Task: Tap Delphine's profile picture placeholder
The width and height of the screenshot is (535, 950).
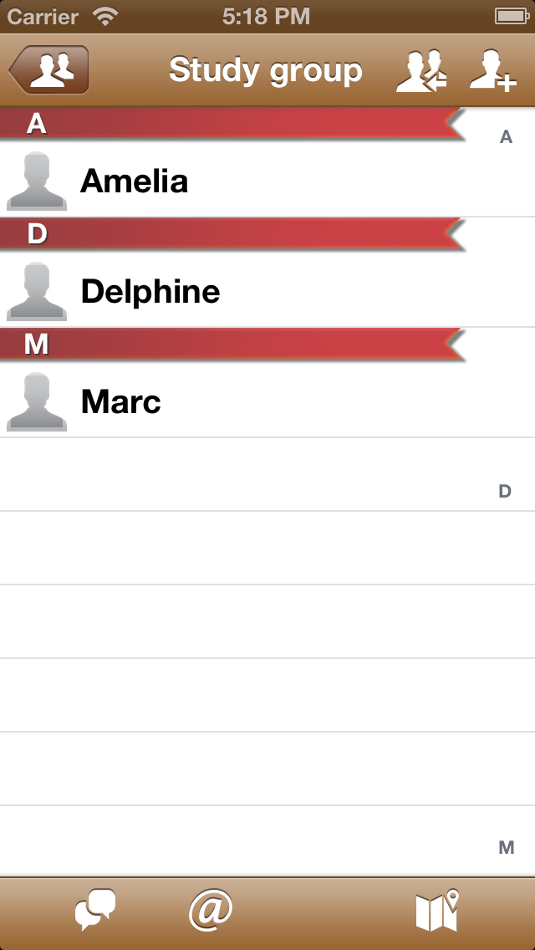Action: (37, 291)
